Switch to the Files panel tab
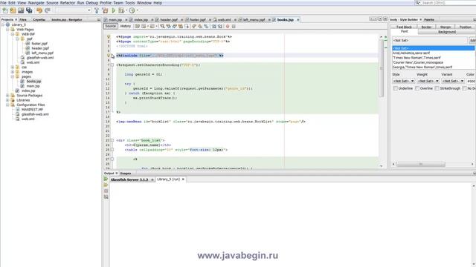Image resolution: width=476 pixels, height=267 pixels. 23,19
